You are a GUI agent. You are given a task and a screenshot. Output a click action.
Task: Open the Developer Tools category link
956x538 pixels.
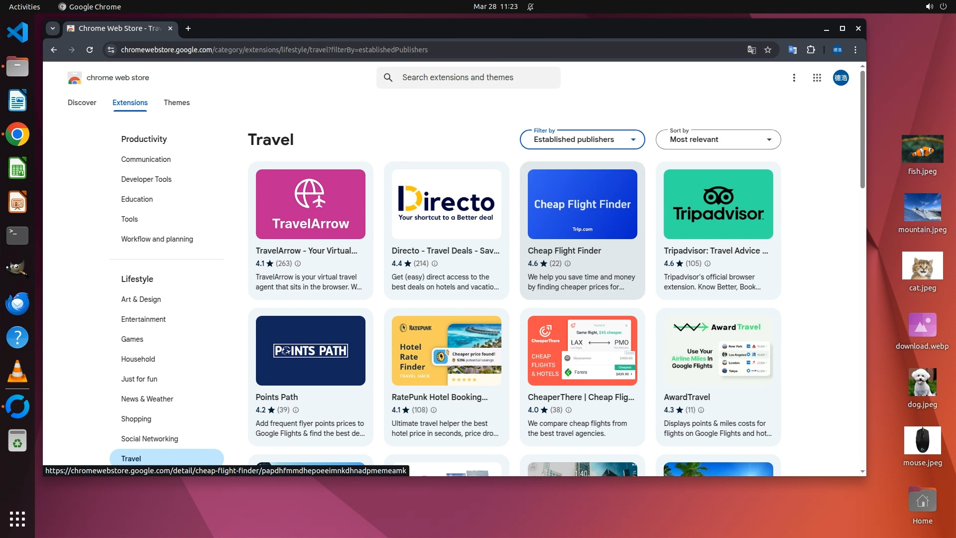click(x=146, y=179)
